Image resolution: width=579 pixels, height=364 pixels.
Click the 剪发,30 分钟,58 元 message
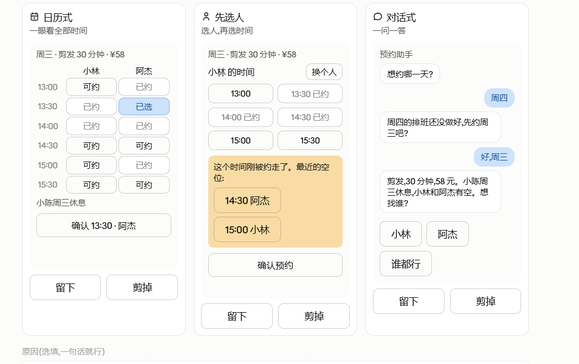pos(440,192)
